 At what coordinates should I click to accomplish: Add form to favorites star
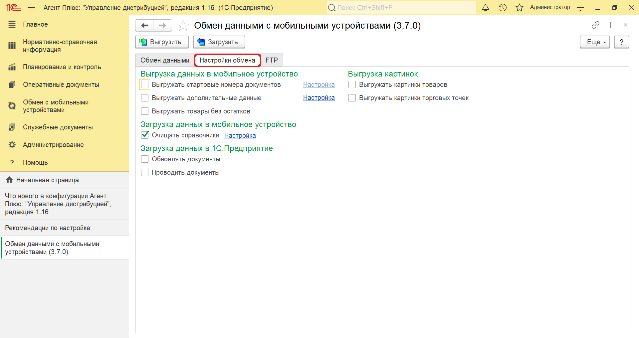click(183, 26)
